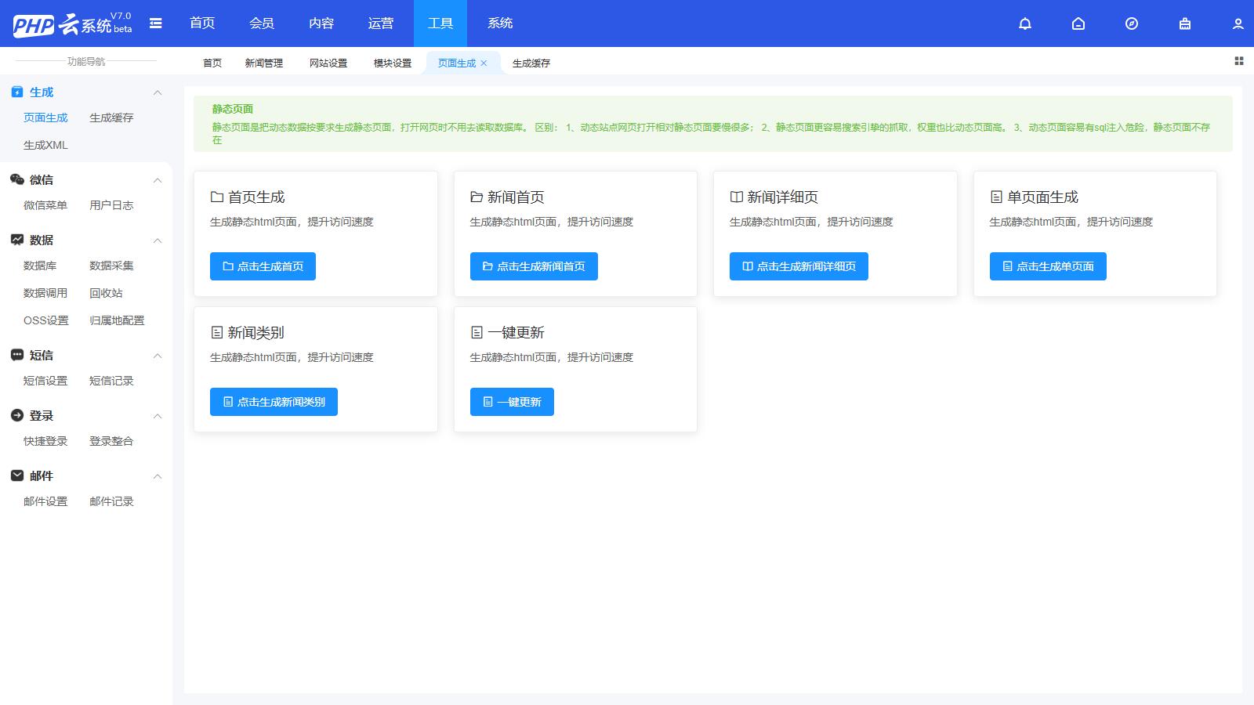Screen dimensions: 1254x705
Task: Click the user profile icon
Action: tap(1238, 23)
